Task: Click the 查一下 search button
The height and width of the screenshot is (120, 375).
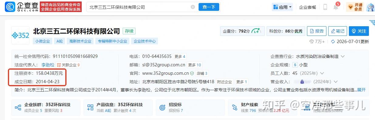Action: point(209,7)
